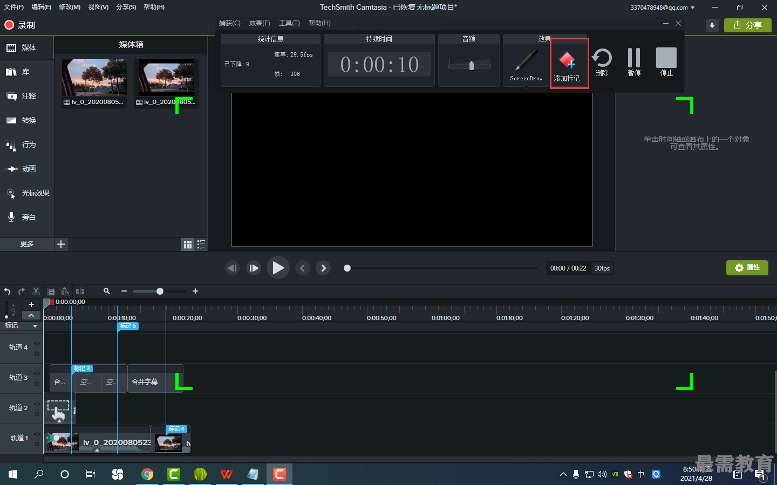The image size is (777, 485).
Task: Open the 捕获(C) menu in recorder
Action: point(230,23)
